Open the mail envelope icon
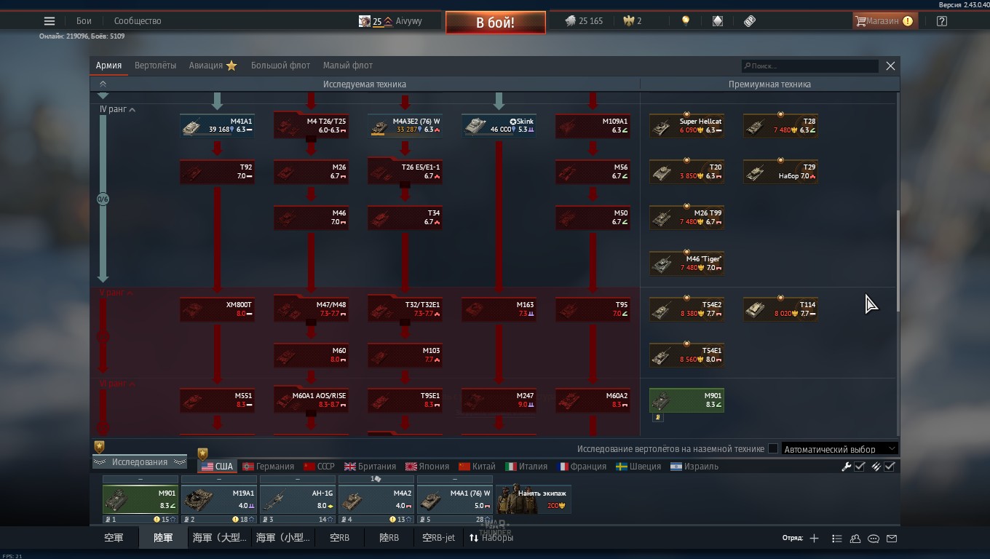The width and height of the screenshot is (990, 559). tap(892, 539)
